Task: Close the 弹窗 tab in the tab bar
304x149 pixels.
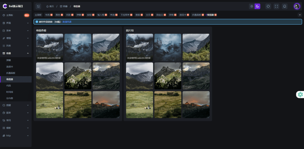Action: 83,15
